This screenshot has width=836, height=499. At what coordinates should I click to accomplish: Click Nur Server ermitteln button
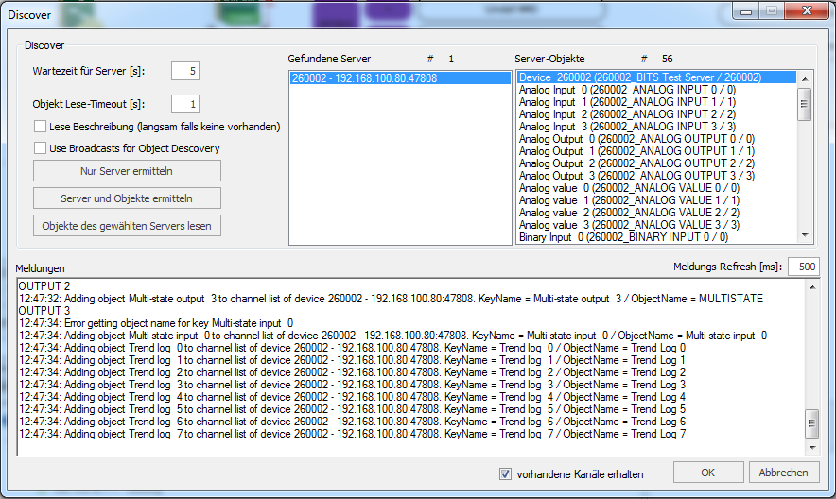point(127,171)
